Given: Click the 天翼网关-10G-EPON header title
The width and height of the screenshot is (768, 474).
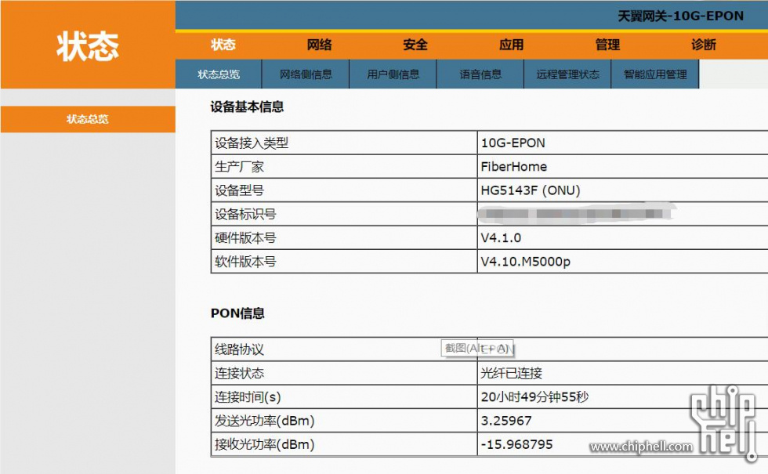Looking at the screenshot, I should point(680,16).
